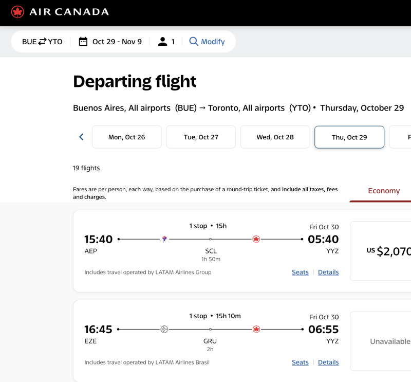Image resolution: width=411 pixels, height=382 pixels.
Task: Open Details for the 16:45 EZE flight
Action: (328, 362)
